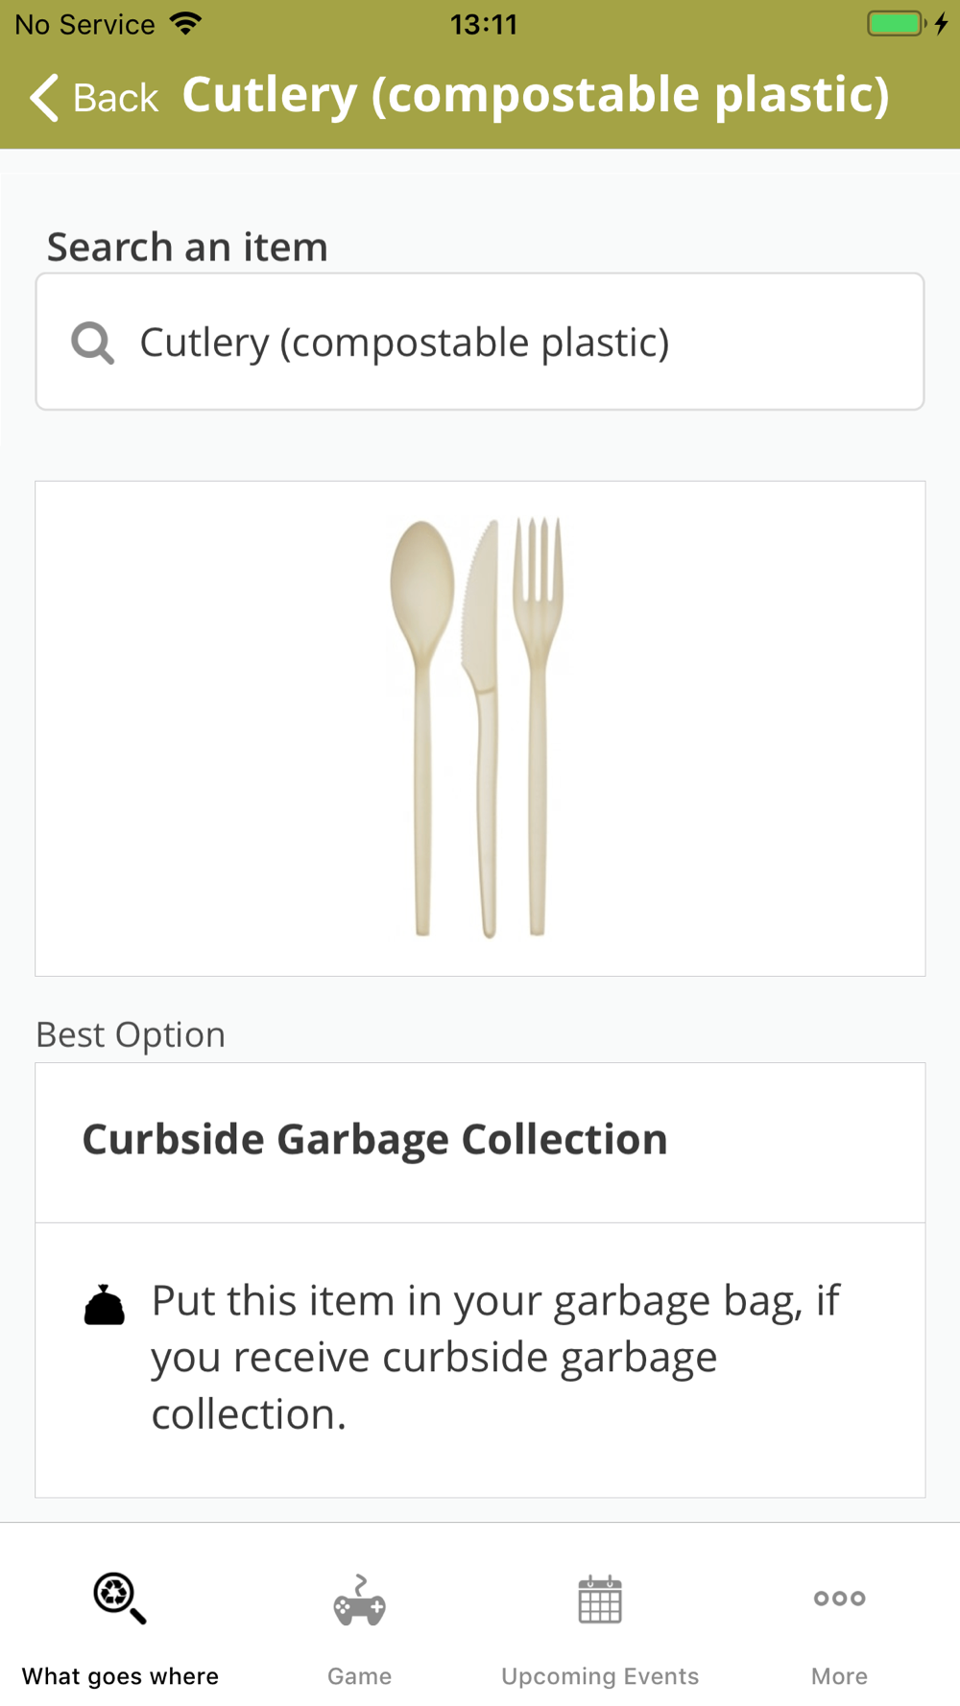Open the Upcoming Events tab

pyautogui.click(x=600, y=1675)
